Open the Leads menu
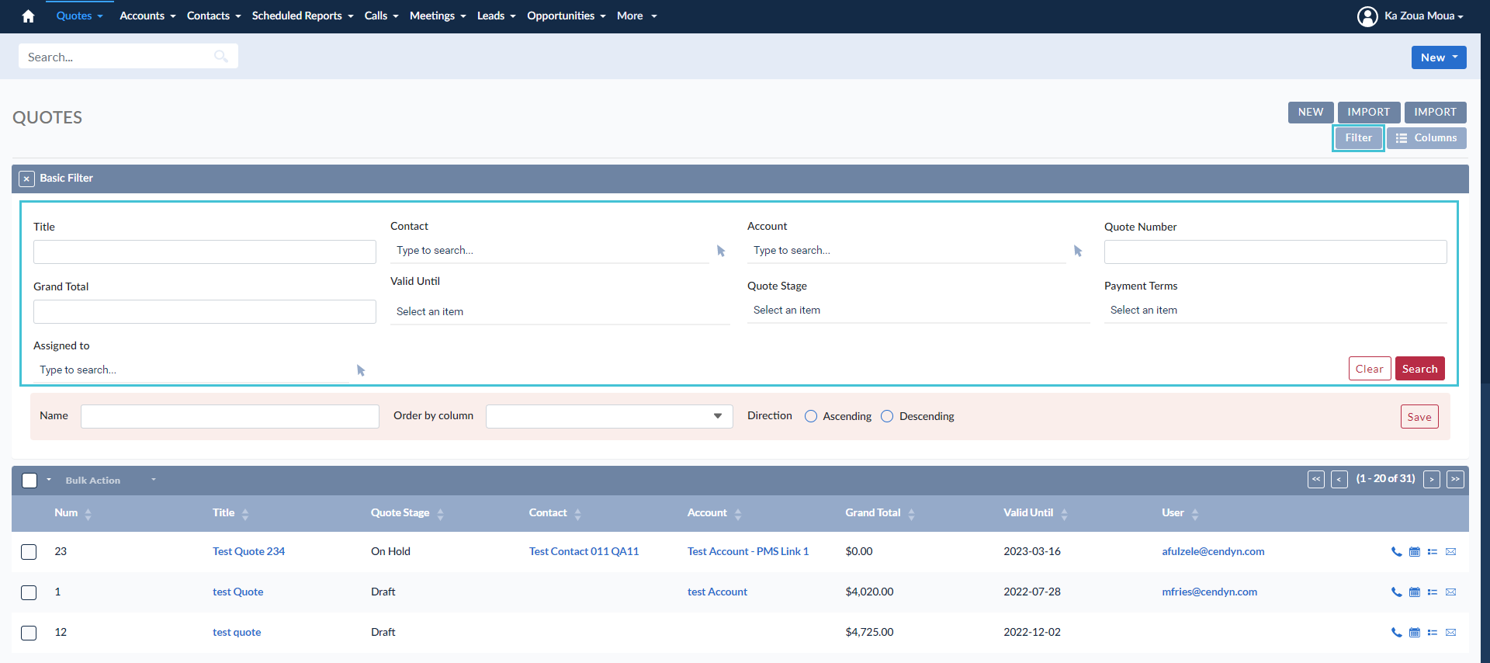 (x=496, y=16)
